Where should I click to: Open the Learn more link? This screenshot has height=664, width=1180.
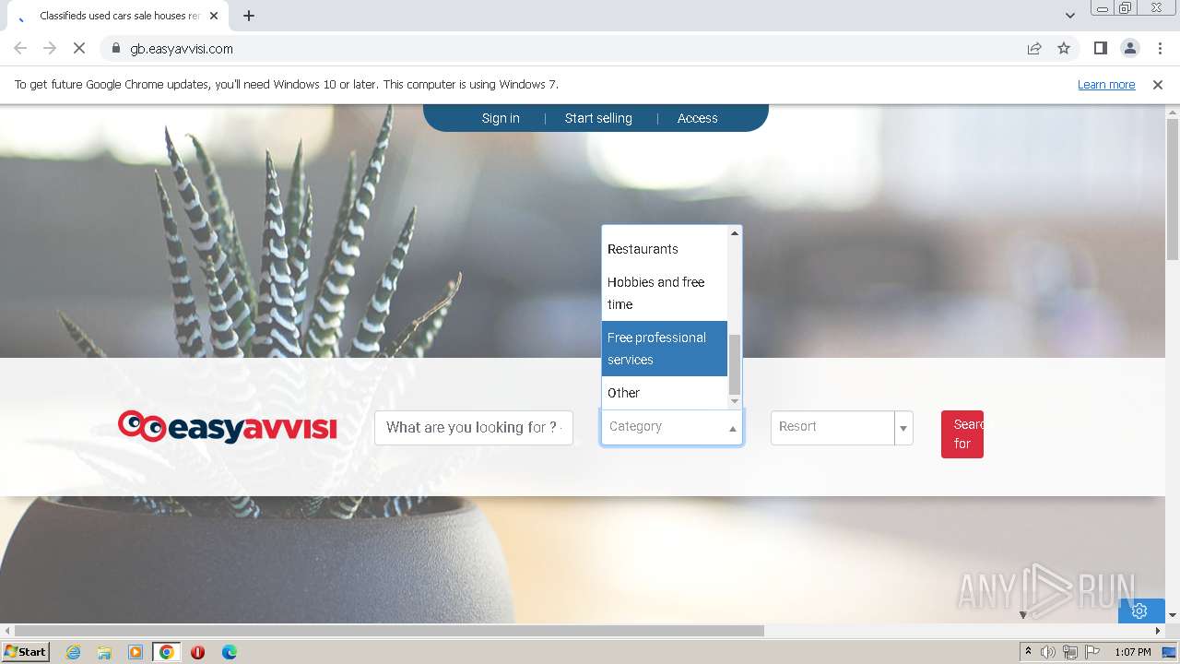tap(1106, 85)
